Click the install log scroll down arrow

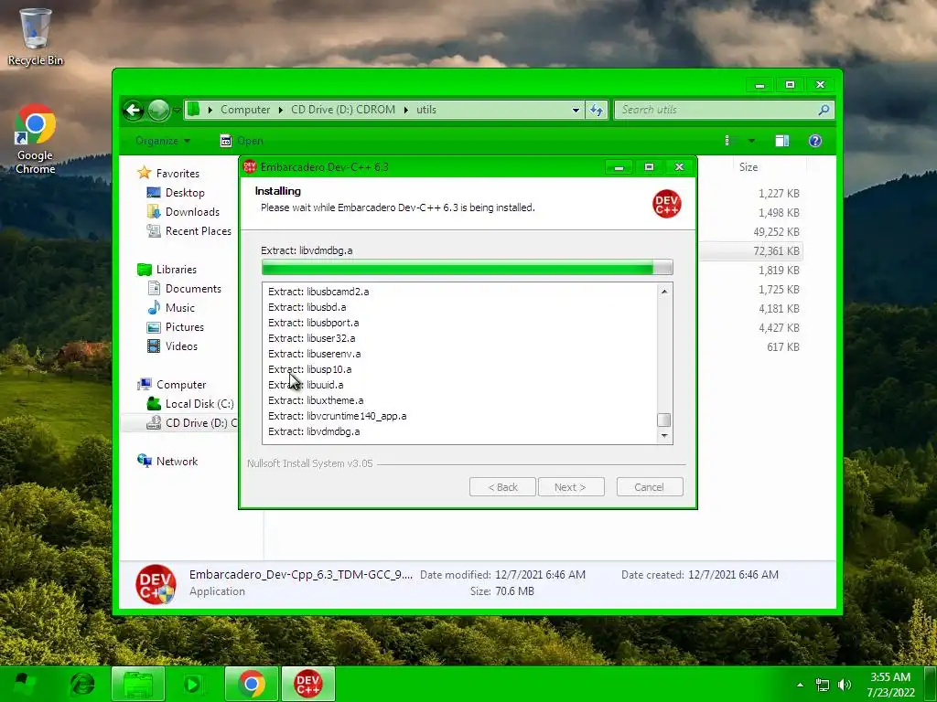[x=664, y=436]
